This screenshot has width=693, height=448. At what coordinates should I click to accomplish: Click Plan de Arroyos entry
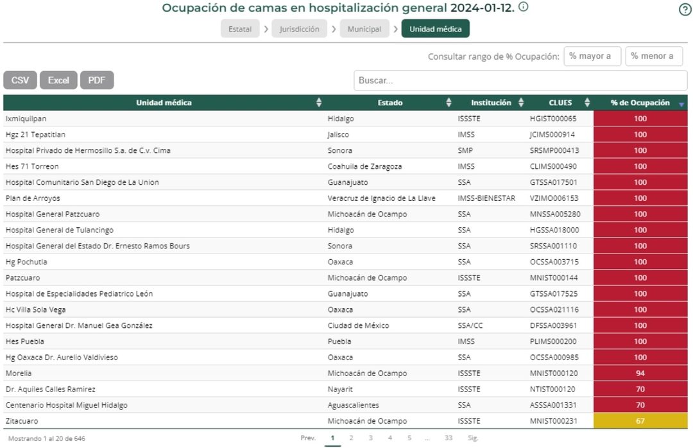pyautogui.click(x=33, y=198)
